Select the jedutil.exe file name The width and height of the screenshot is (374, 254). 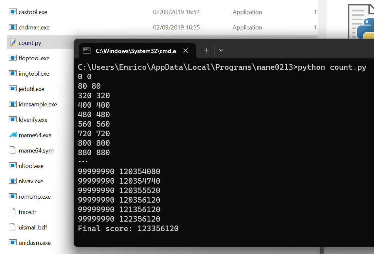pos(31,89)
